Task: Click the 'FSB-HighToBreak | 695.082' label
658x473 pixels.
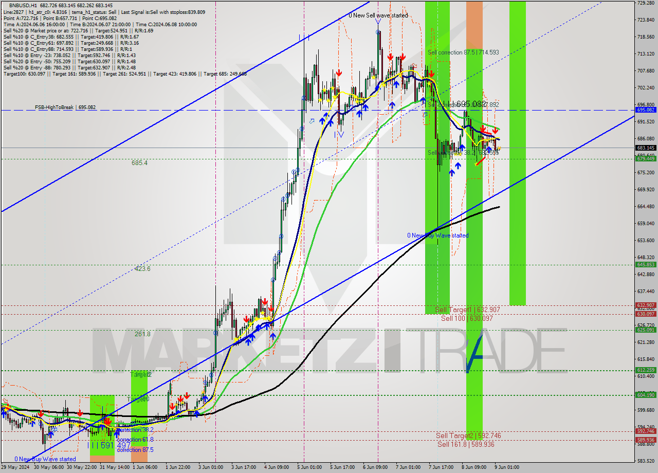Action: pos(65,107)
